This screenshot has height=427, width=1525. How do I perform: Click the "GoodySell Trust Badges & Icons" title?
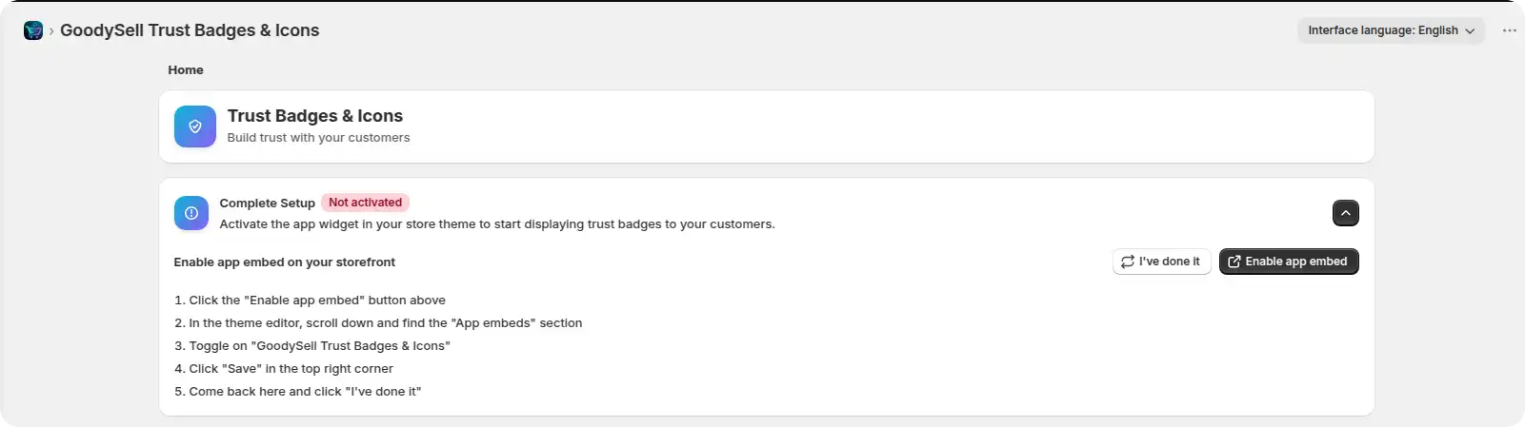[190, 30]
